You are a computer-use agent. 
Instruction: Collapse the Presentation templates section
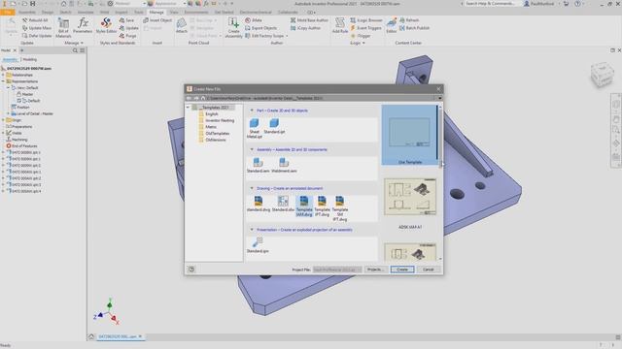point(252,230)
